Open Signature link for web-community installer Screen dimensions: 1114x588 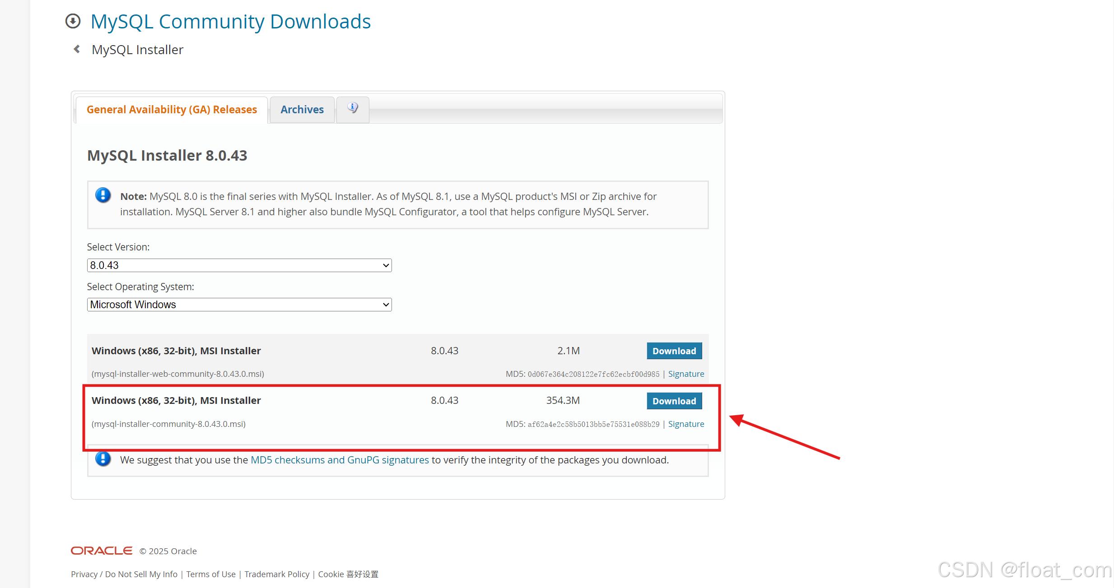686,374
